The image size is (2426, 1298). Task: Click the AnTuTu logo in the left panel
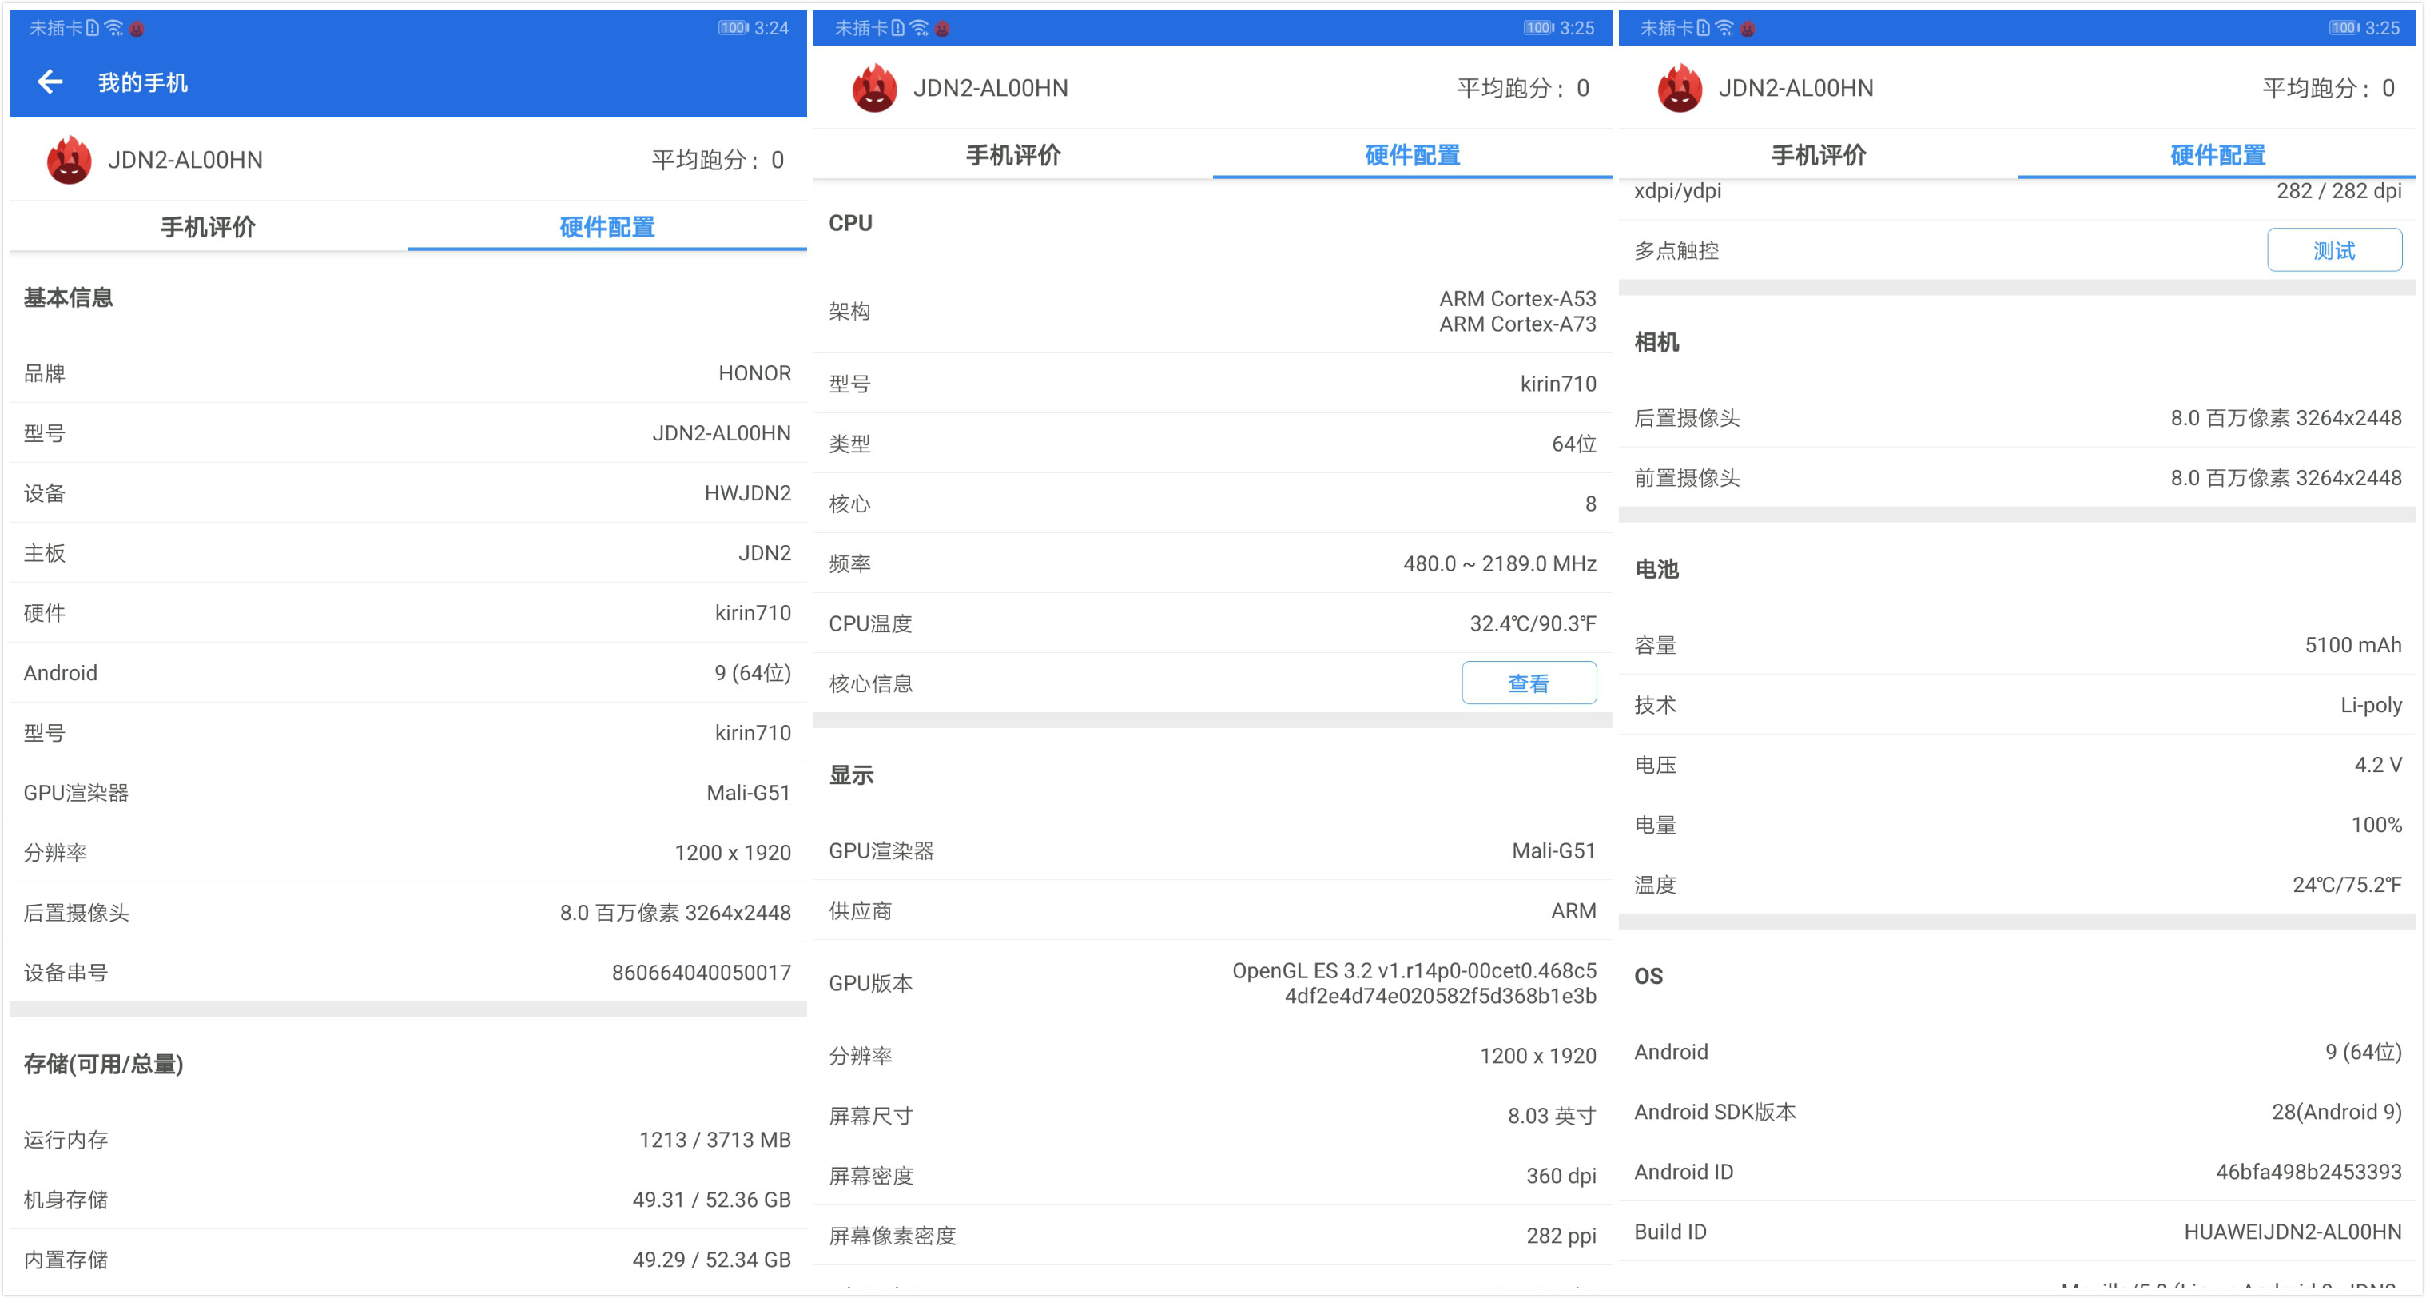click(x=69, y=160)
